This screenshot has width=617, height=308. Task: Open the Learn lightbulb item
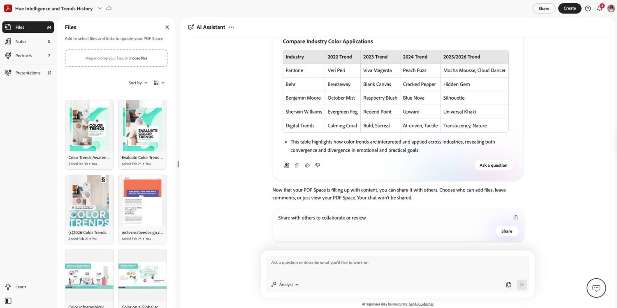pos(15,287)
